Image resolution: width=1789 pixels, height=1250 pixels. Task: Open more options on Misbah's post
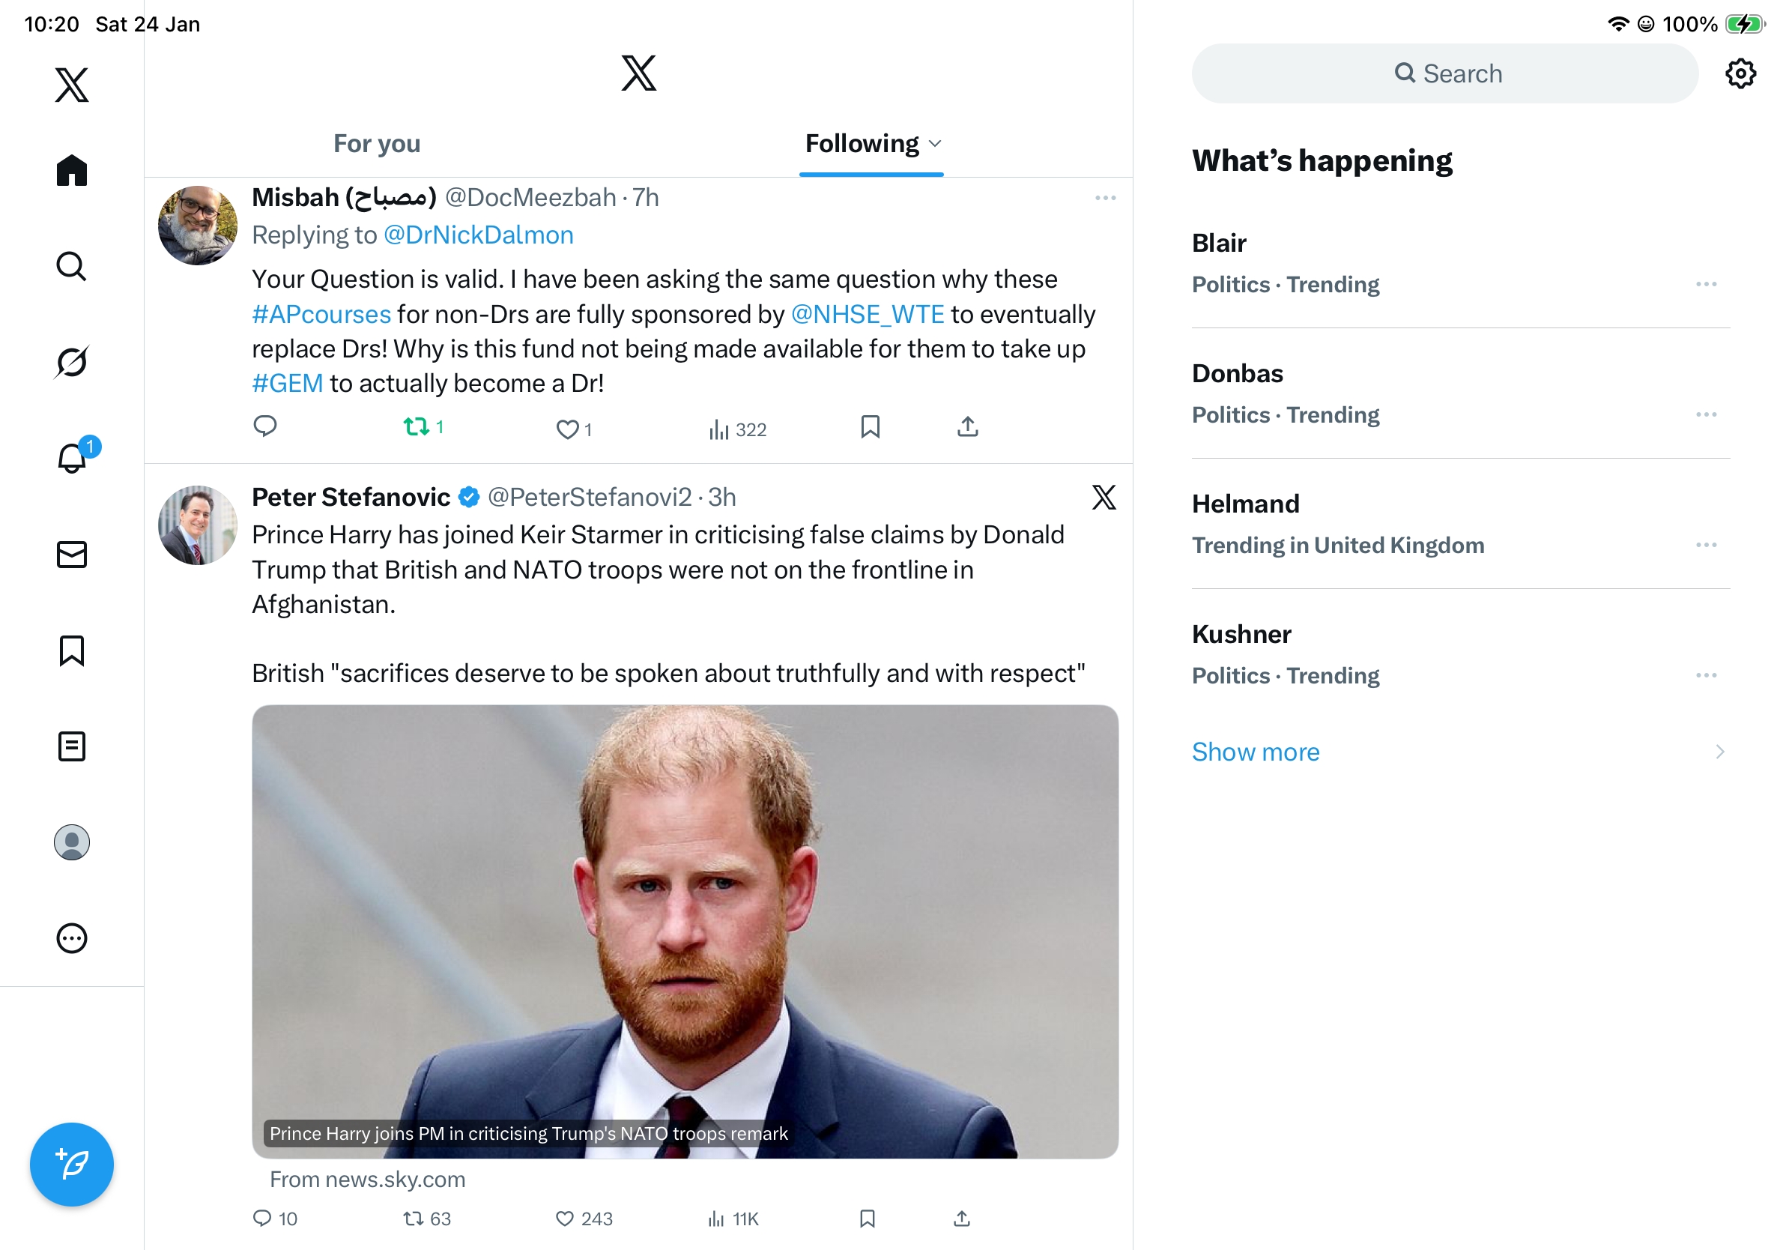[x=1105, y=198]
